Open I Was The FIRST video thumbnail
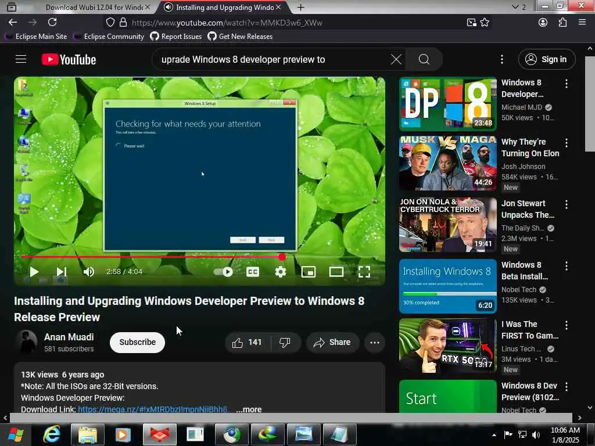The width and height of the screenshot is (595, 446). pyautogui.click(x=448, y=345)
